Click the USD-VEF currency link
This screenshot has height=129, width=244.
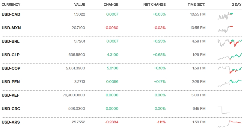[x=10, y=95]
